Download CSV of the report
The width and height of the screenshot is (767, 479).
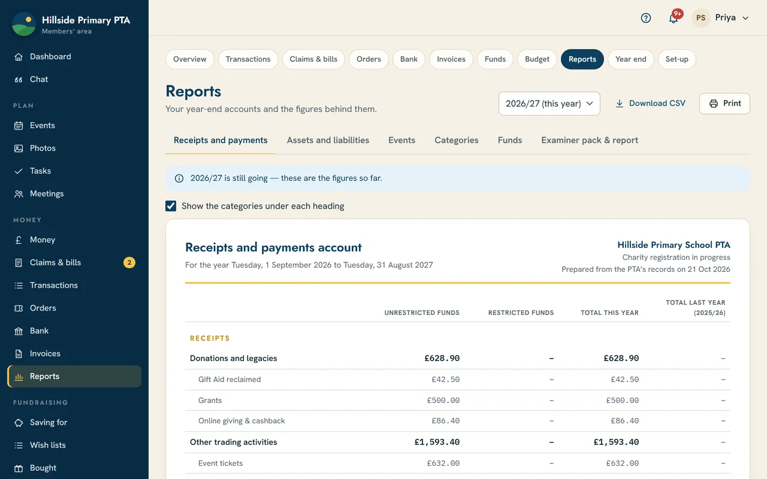pyautogui.click(x=650, y=104)
